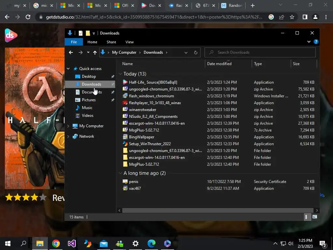
Task: Collapse the Quick access tree
Action: tap(68, 69)
